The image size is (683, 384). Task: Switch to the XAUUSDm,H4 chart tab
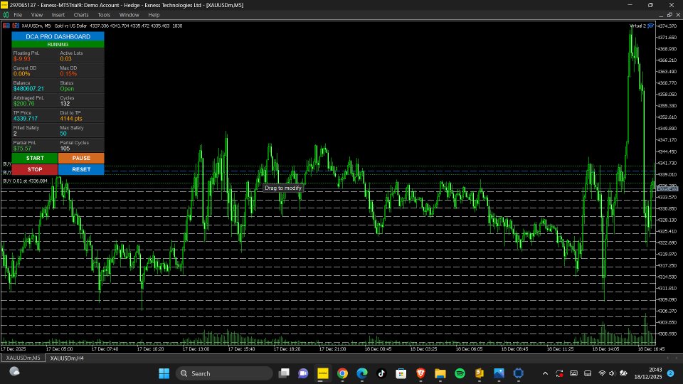click(67, 358)
